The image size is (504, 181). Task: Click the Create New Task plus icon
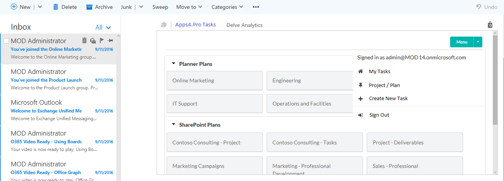pyautogui.click(x=361, y=99)
